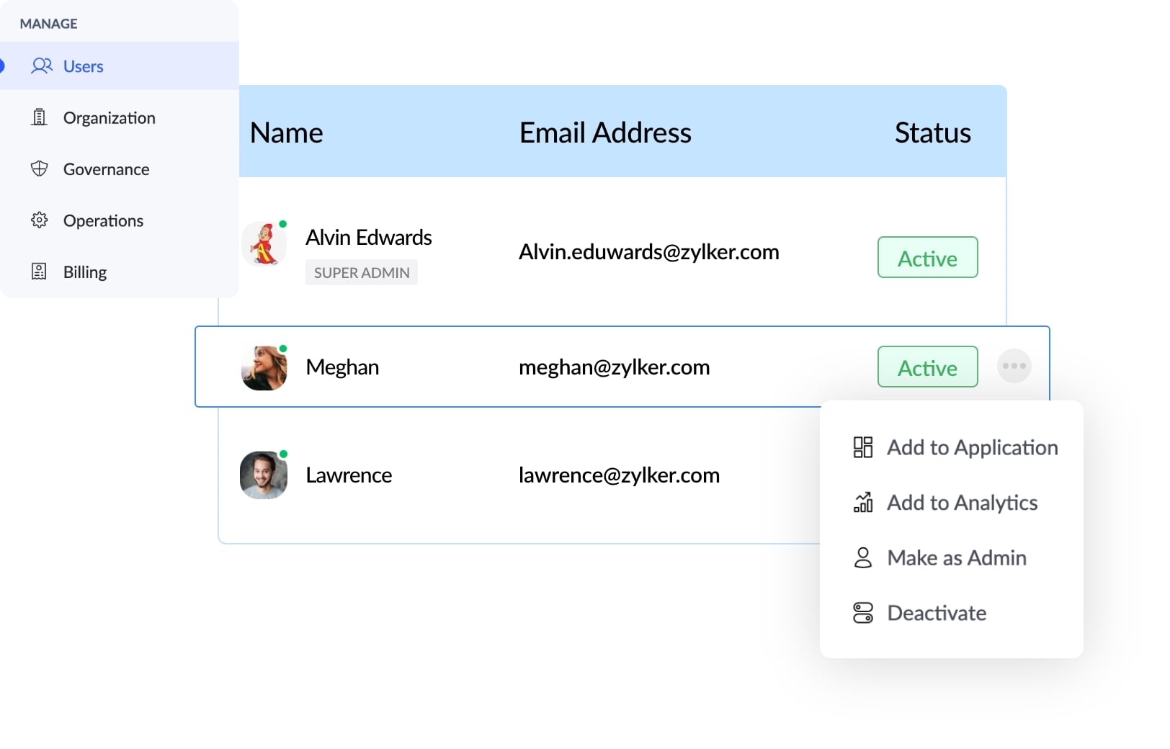Select Add to Application menu entry
The width and height of the screenshot is (1170, 749).
point(972,447)
